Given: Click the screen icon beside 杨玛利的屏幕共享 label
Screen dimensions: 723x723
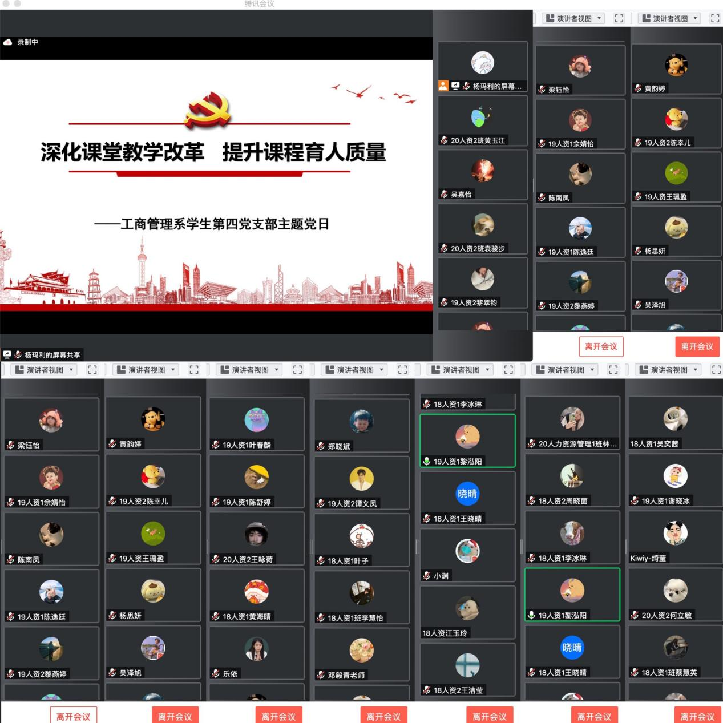Looking at the screenshot, I should (x=7, y=355).
